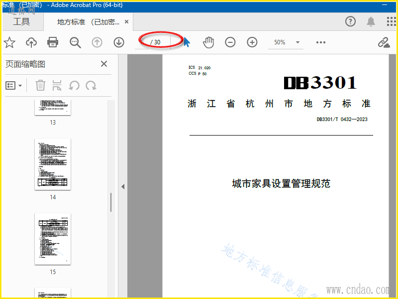Image resolution: width=398 pixels, height=299 pixels.
Task: Rotate page counterclockwise
Action: [x=74, y=86]
